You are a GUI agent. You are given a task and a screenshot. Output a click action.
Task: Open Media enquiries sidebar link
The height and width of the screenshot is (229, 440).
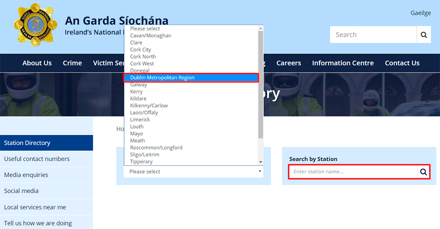[46, 175]
